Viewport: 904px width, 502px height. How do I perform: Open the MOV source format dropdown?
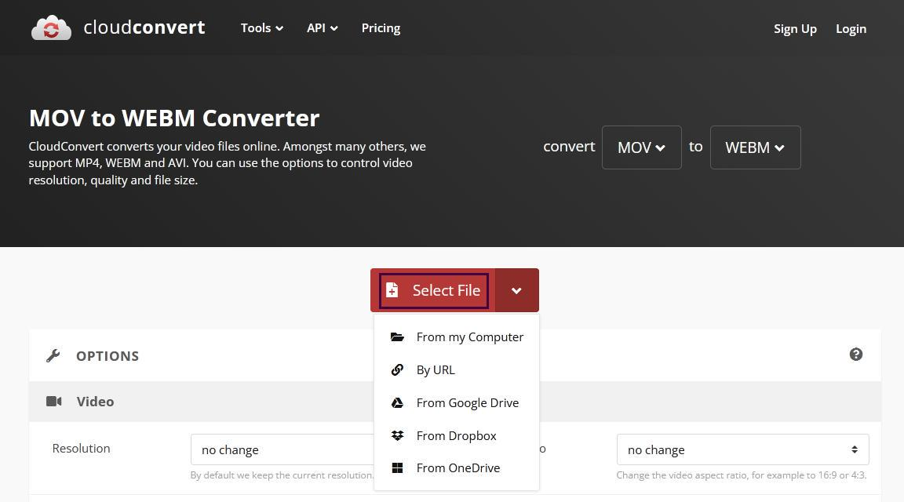[x=641, y=147]
